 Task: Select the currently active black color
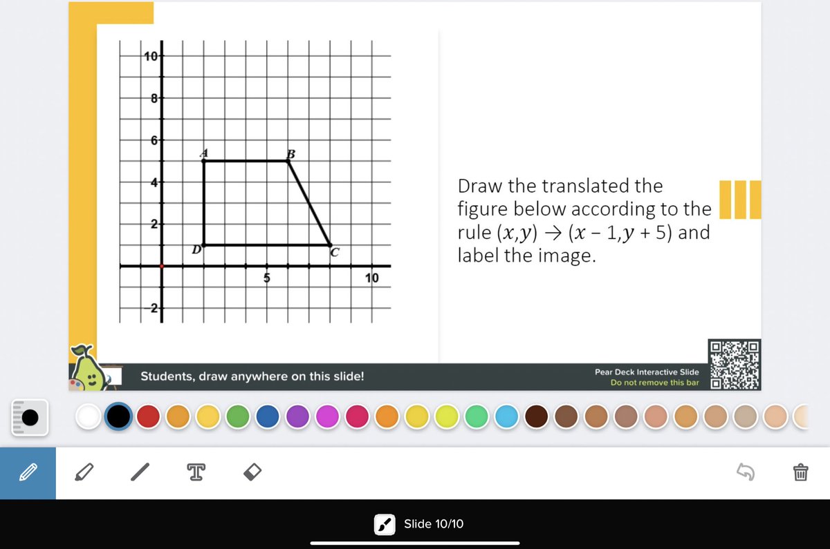[x=118, y=417]
